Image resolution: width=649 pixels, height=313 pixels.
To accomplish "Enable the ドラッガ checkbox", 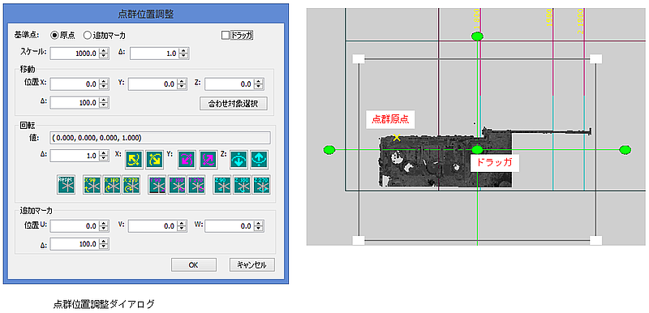I will point(226,36).
